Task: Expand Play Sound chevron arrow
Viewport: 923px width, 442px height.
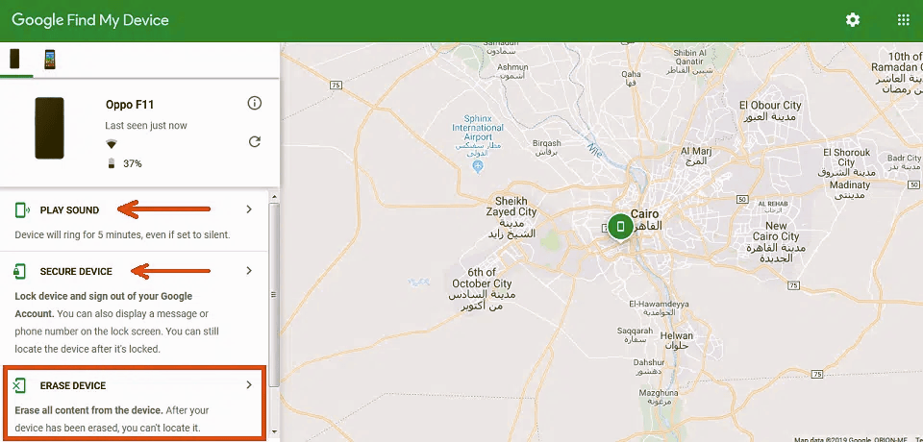Action: pos(249,209)
